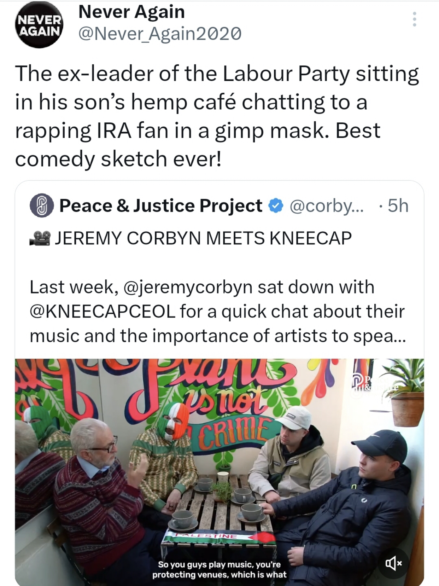This screenshot has width=439, height=586.
Task: Open the Never Again display name
Action: point(131,12)
